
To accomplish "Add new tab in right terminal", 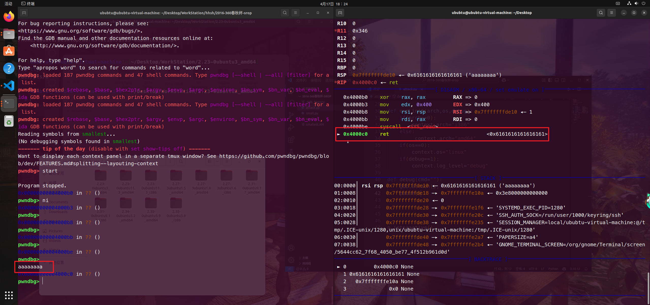I will click(x=340, y=13).
